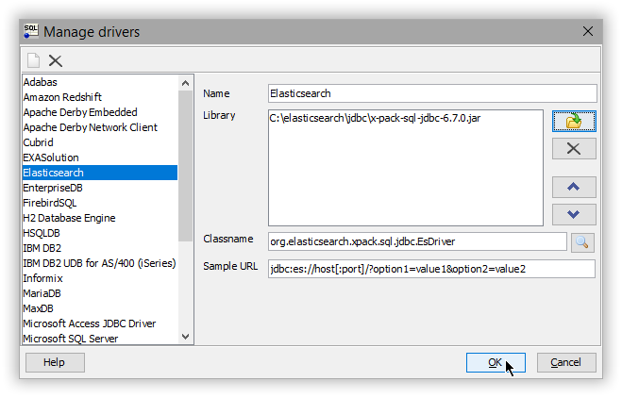The width and height of the screenshot is (622, 398).
Task: Click the SQL Workbench title bar icon
Action: pos(30,31)
